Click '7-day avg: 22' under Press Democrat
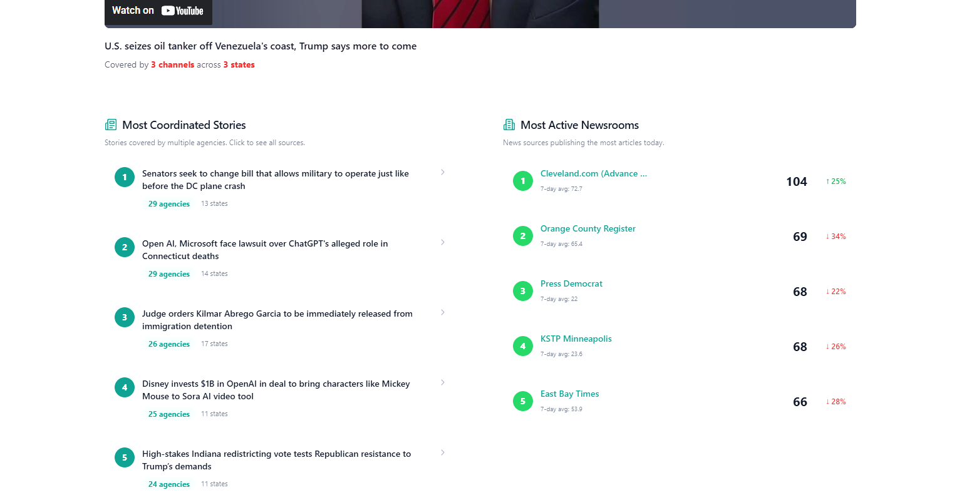The width and height of the screenshot is (957, 495). tap(559, 299)
